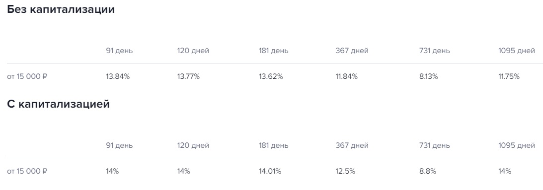Click 1095 дней header in top table
This screenshot has height=190, width=543.
(517, 51)
